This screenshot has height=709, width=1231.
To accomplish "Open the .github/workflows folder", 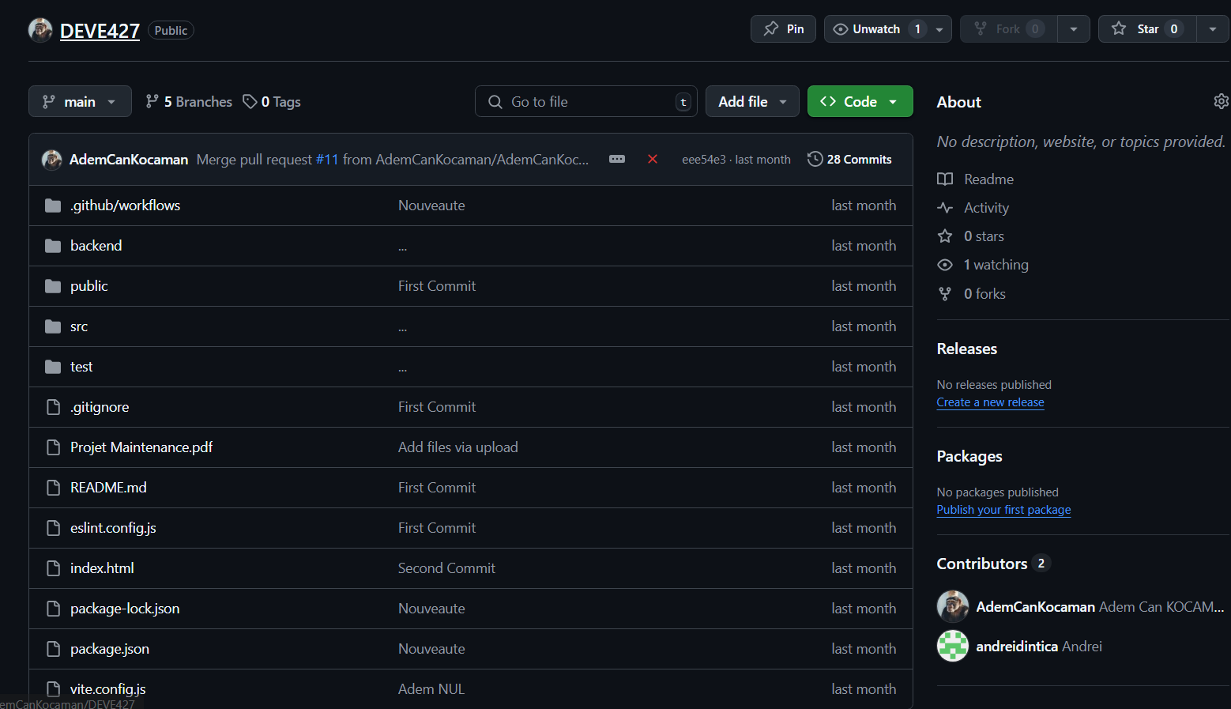I will [x=125, y=206].
